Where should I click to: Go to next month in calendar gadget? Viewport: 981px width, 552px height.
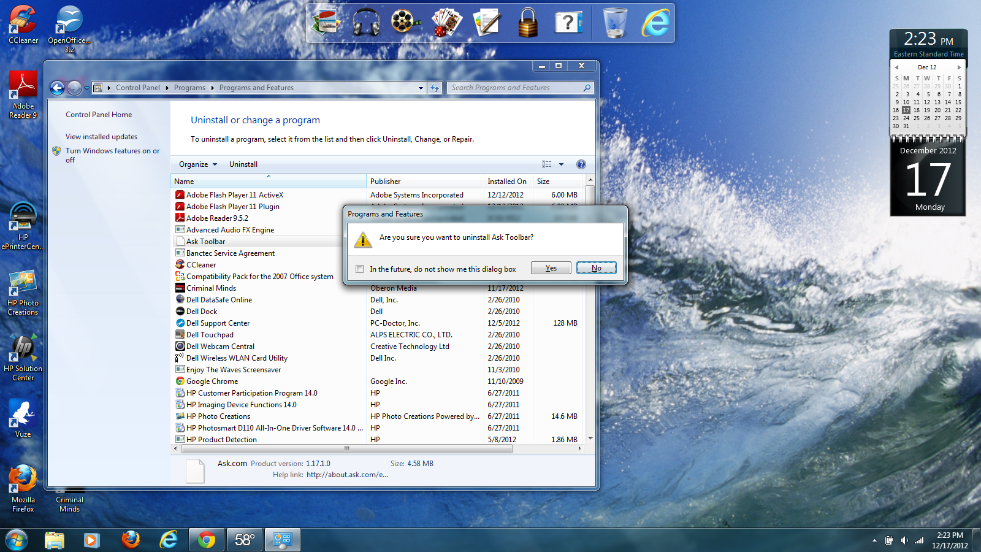click(959, 67)
